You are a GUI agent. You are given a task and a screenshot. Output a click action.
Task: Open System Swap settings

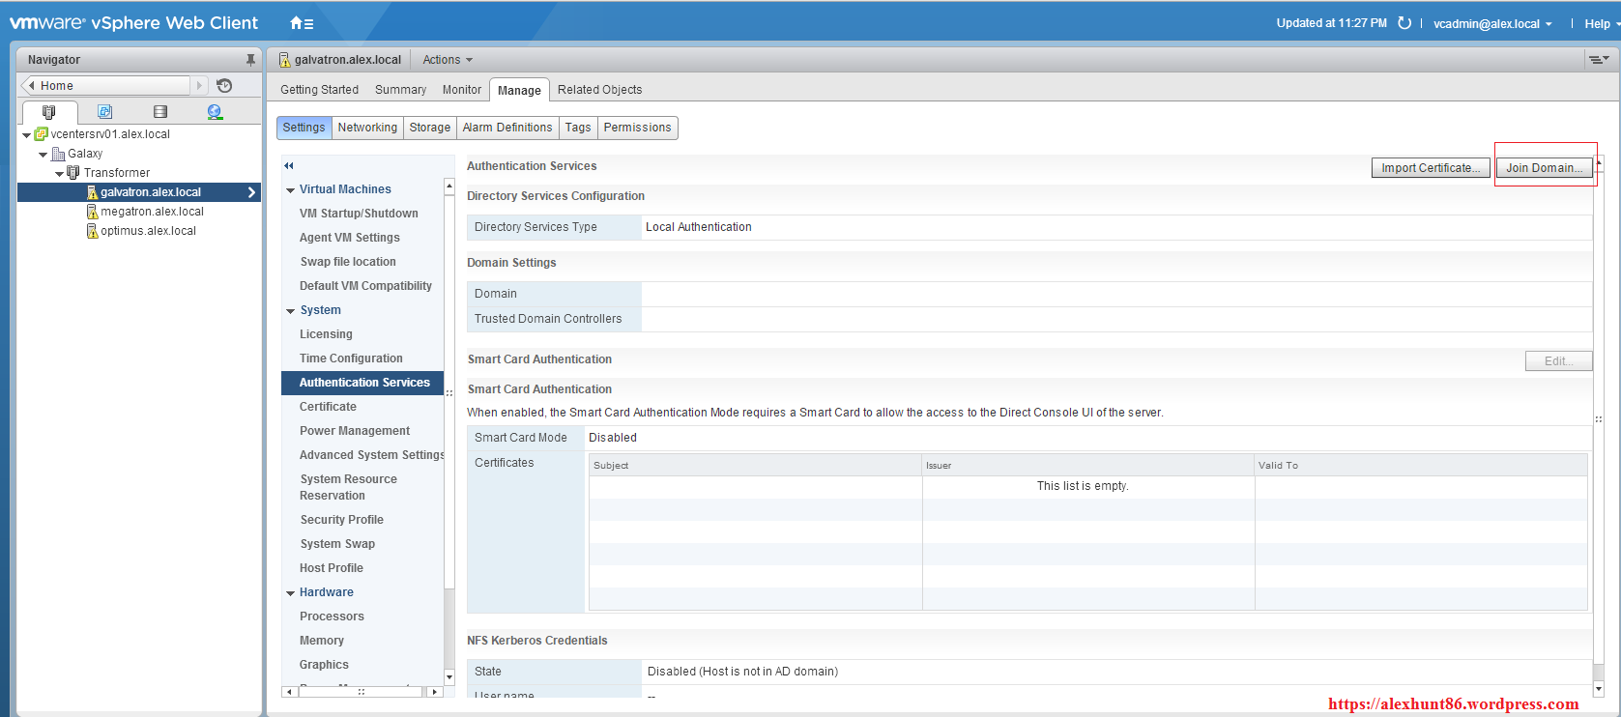337,544
